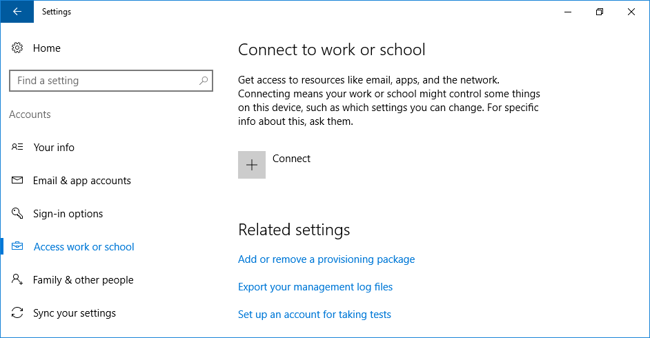
Task: Go to Email & app accounts
Action: tap(82, 181)
